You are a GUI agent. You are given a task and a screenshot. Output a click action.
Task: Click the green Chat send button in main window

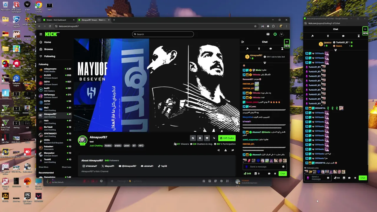coord(282,174)
